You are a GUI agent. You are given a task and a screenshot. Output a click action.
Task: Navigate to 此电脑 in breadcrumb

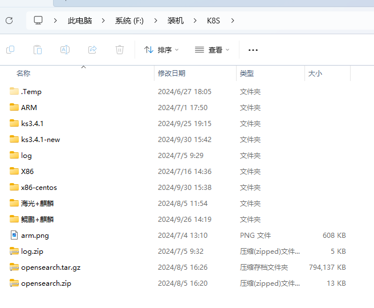(80, 21)
